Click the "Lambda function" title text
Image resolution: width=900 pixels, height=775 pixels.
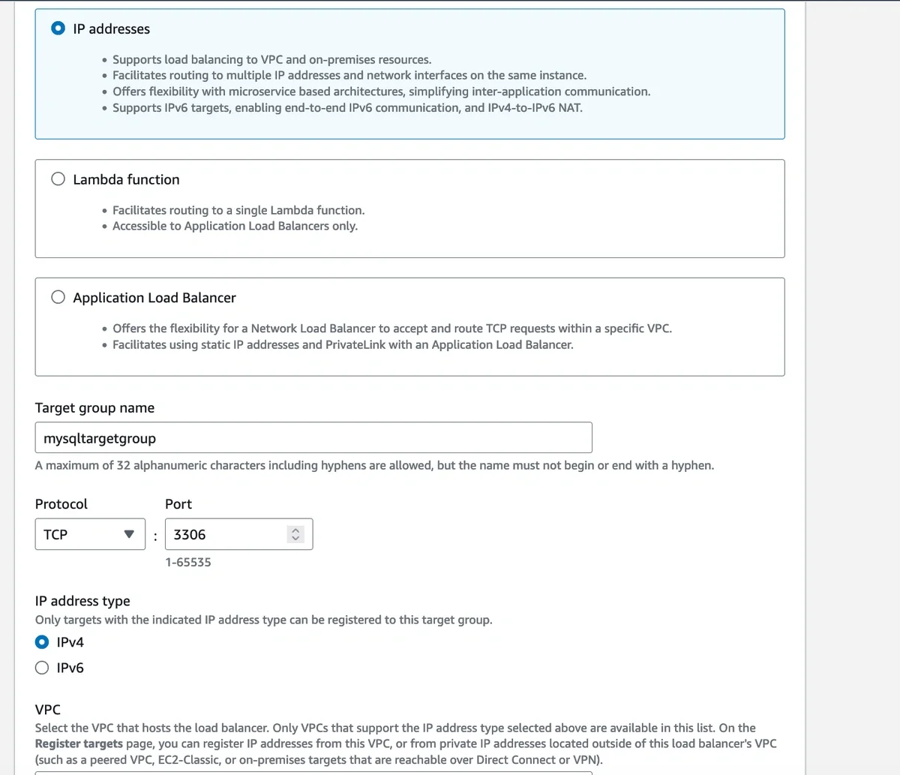(x=126, y=179)
